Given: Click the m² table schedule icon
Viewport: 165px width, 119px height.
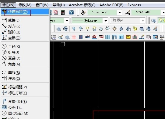Looking at the screenshot, I should tap(101, 37).
